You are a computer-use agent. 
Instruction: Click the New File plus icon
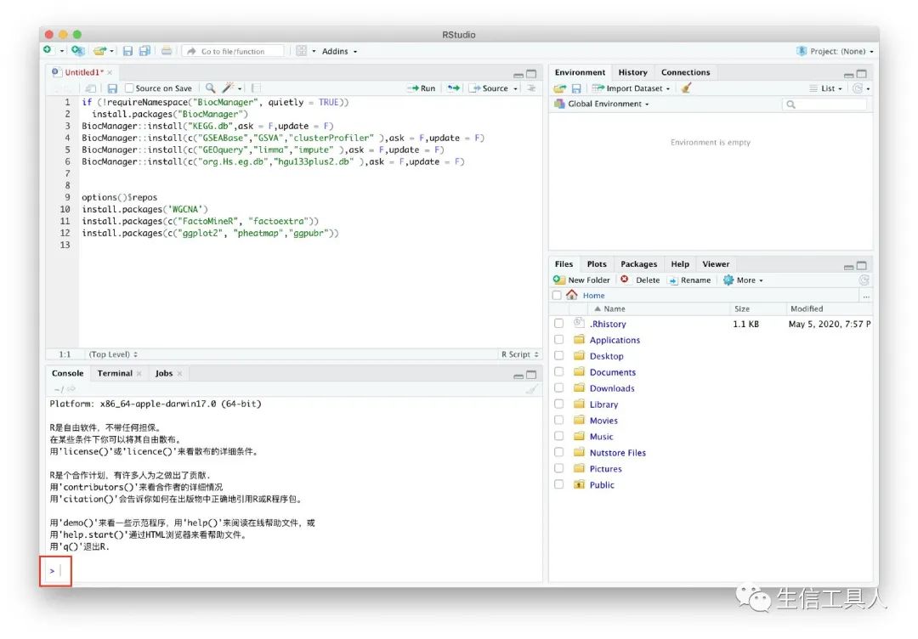48,50
